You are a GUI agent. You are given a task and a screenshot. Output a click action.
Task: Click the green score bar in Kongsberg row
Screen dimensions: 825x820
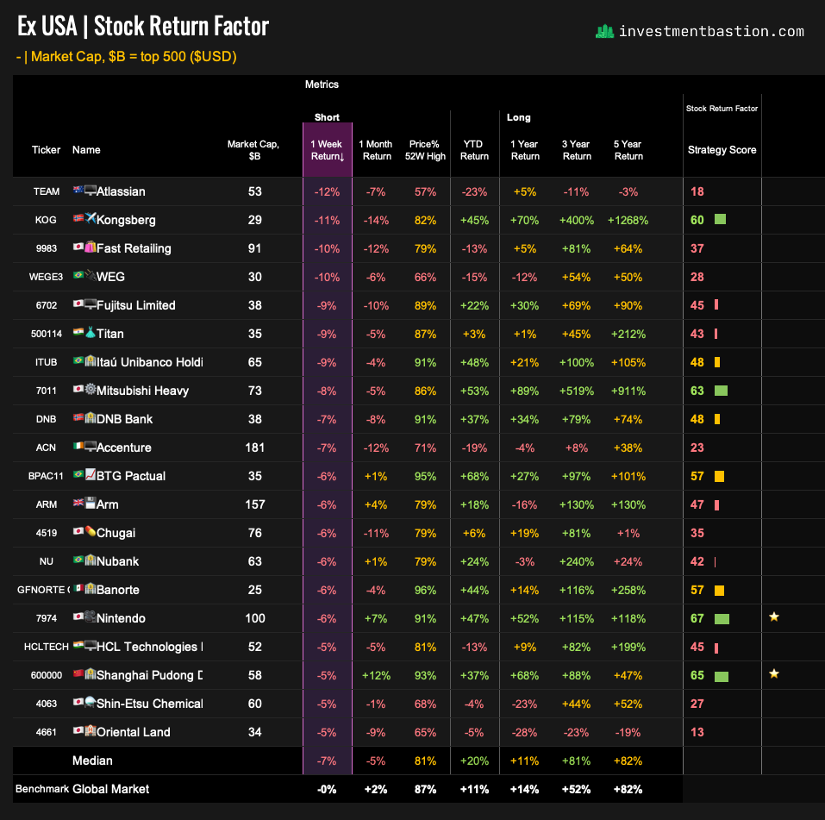point(721,219)
